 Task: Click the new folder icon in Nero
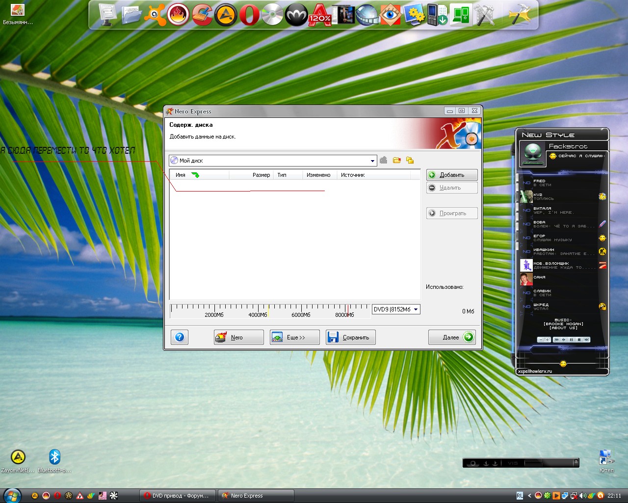tap(397, 160)
